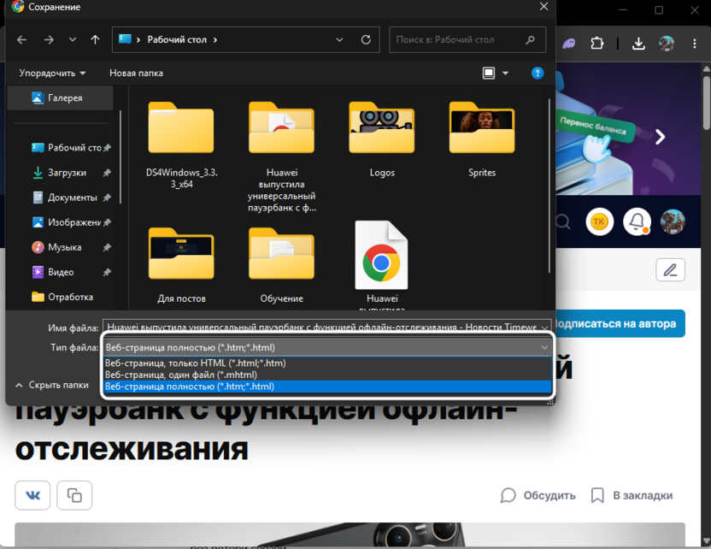711x549 pixels.
Task: Open Изображения in navigation pane
Action: tap(66, 222)
